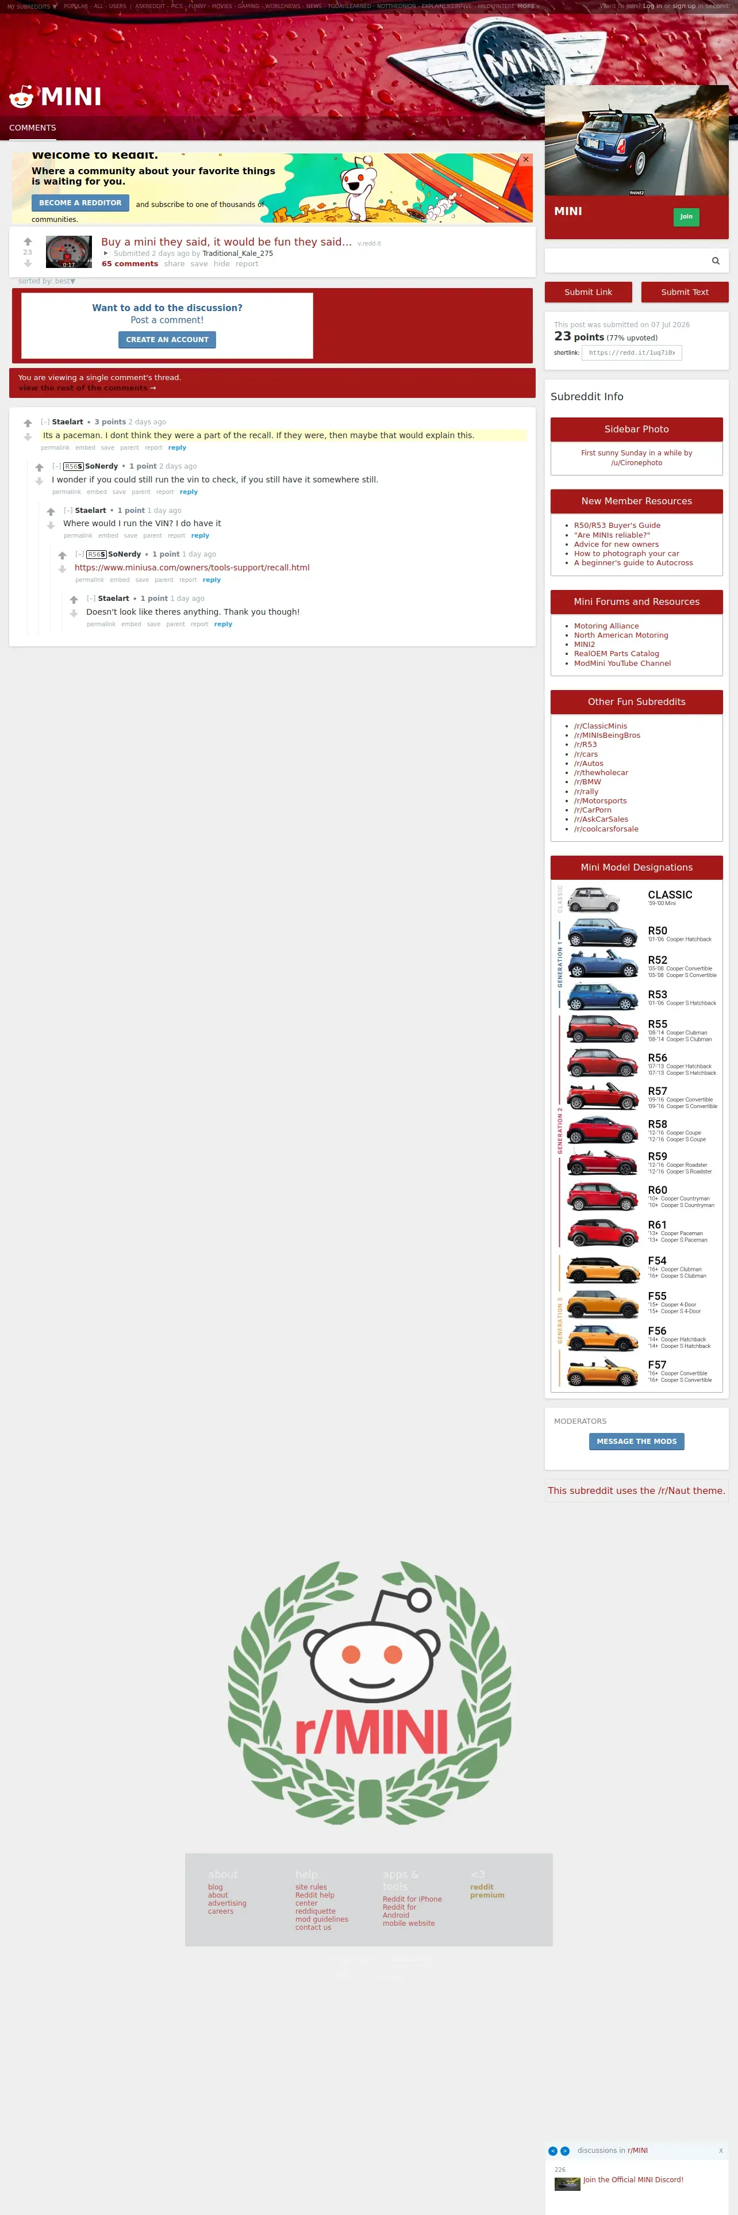Open the "sorted by: best" dropdown

coord(47,281)
